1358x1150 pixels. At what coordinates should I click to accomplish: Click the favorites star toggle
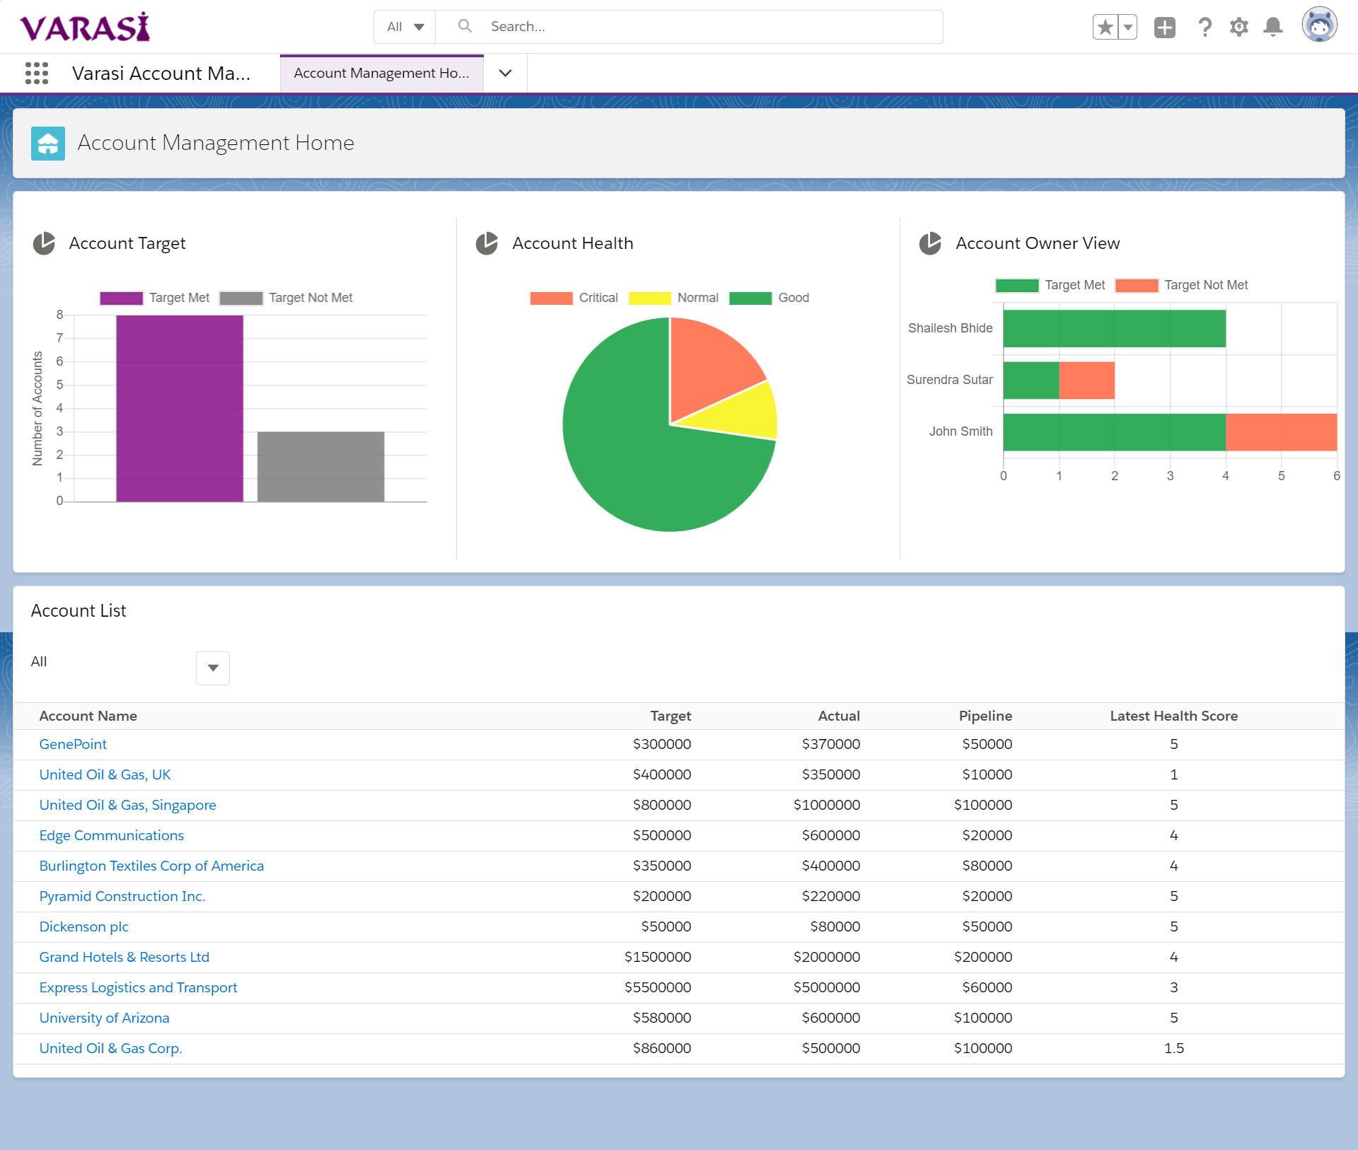pyautogui.click(x=1105, y=26)
